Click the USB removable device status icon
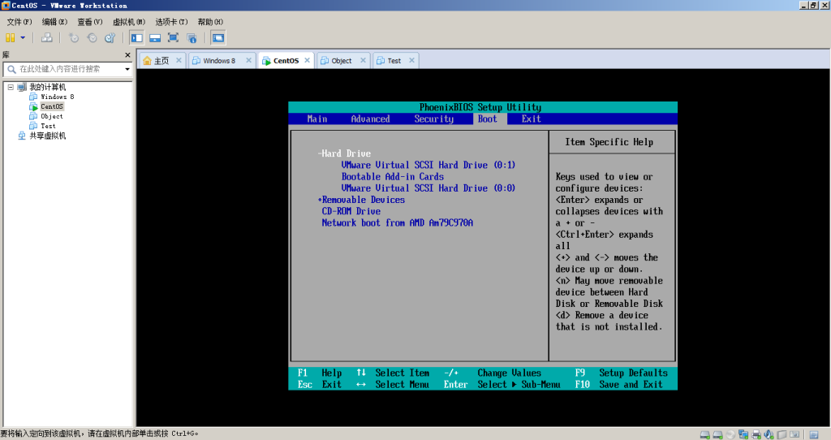Screen dimensions: 831x440 click(x=781, y=434)
